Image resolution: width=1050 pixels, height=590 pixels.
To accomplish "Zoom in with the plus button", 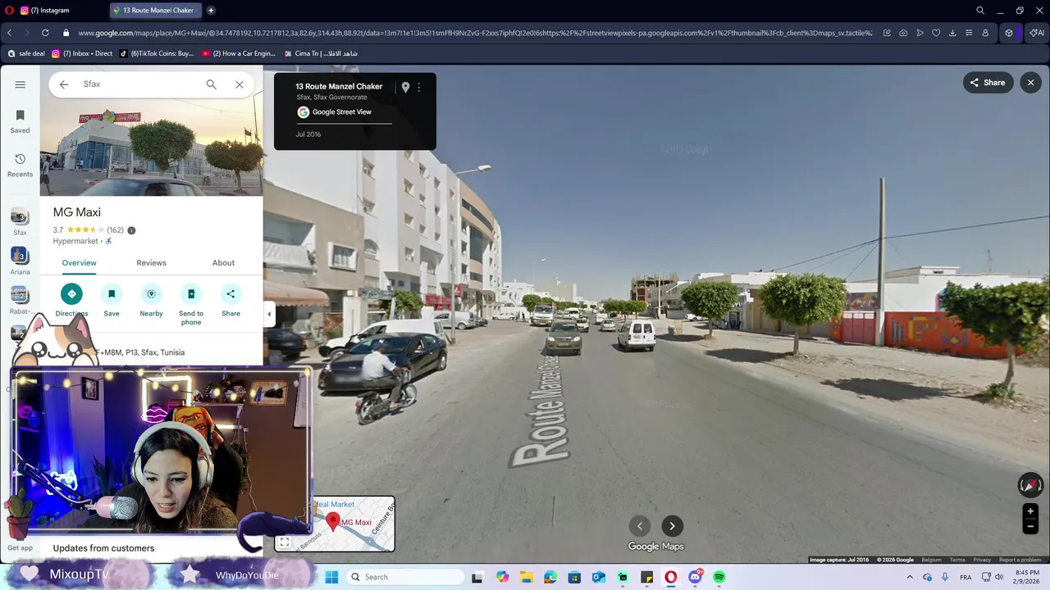I will [x=1030, y=511].
